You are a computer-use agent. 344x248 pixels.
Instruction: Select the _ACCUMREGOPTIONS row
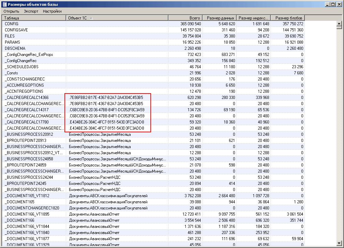click(153, 85)
